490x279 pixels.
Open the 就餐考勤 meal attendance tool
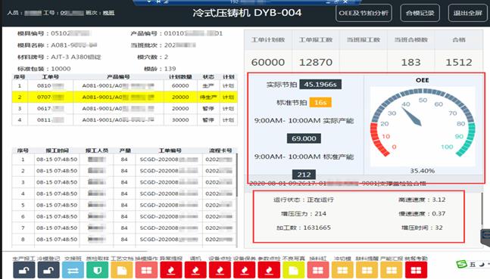[x=416, y=270]
